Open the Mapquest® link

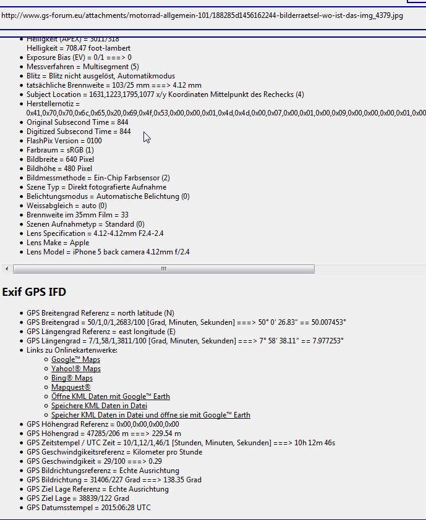click(70, 387)
